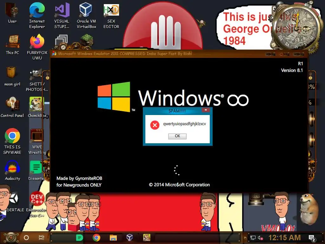The height and width of the screenshot is (244, 325).
Task: Click the "qwertyuiopasdfghjklzxcv" error message
Action: (x=184, y=124)
